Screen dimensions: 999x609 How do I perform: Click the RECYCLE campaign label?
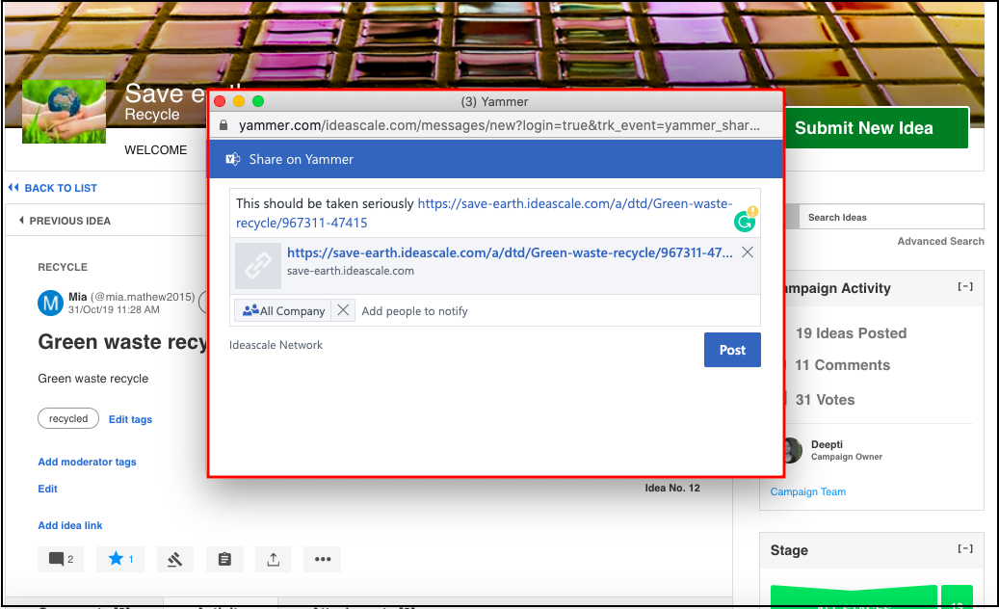(x=63, y=267)
